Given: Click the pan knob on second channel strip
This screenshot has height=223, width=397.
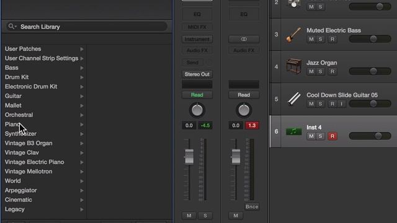Looking at the screenshot, I should click(244, 110).
